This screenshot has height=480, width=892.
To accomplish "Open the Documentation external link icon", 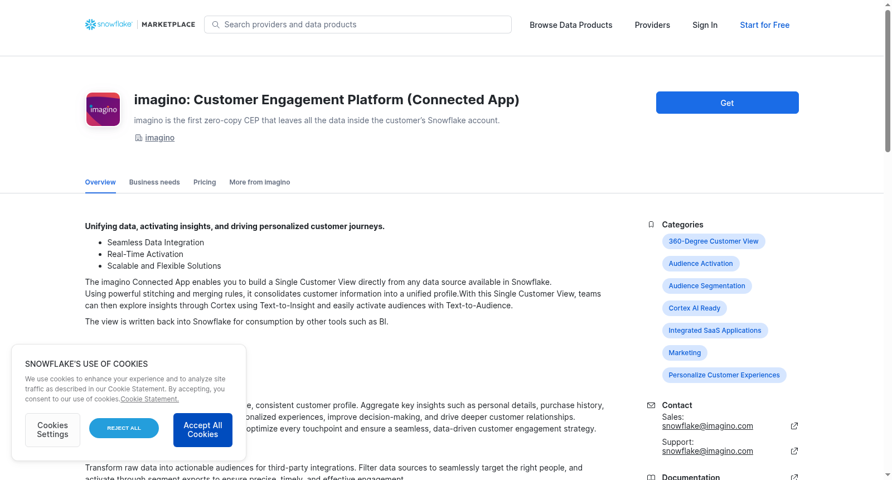I will coord(794,477).
